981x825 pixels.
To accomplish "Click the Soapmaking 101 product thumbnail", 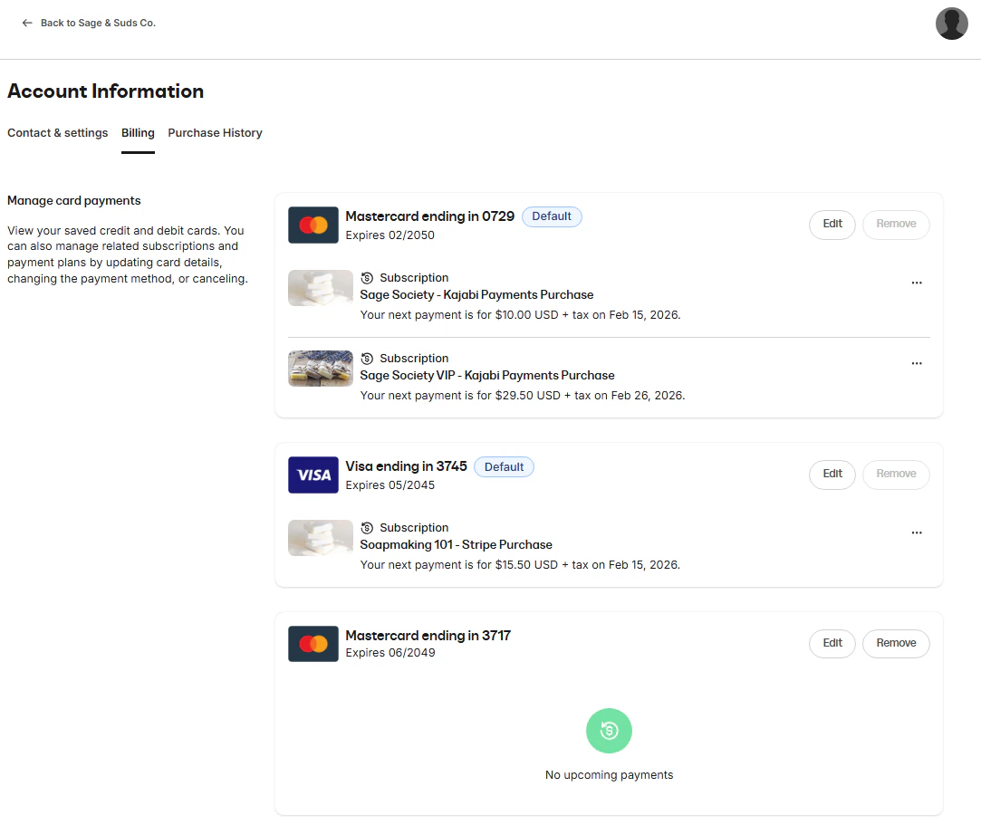I will 321,538.
